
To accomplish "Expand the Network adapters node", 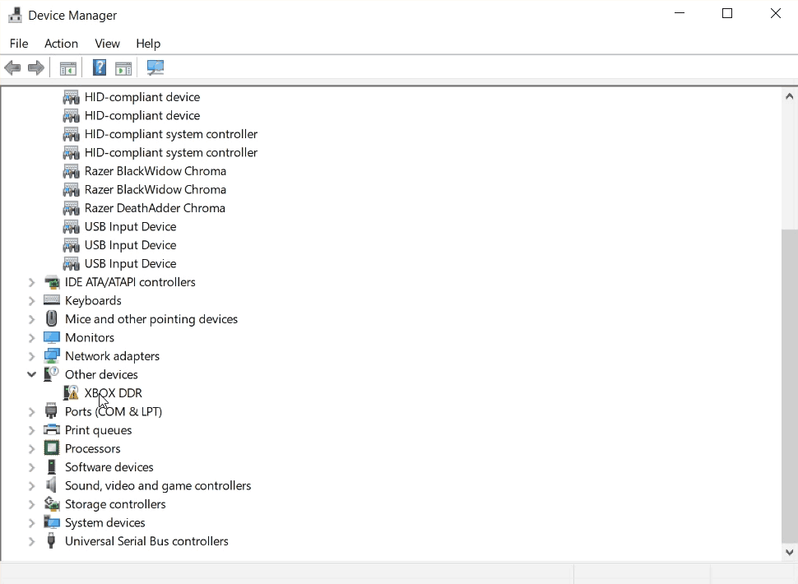I will click(31, 356).
